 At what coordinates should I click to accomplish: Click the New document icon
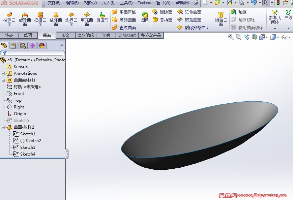(x=205, y=3)
